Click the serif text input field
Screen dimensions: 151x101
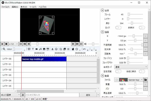52,95
